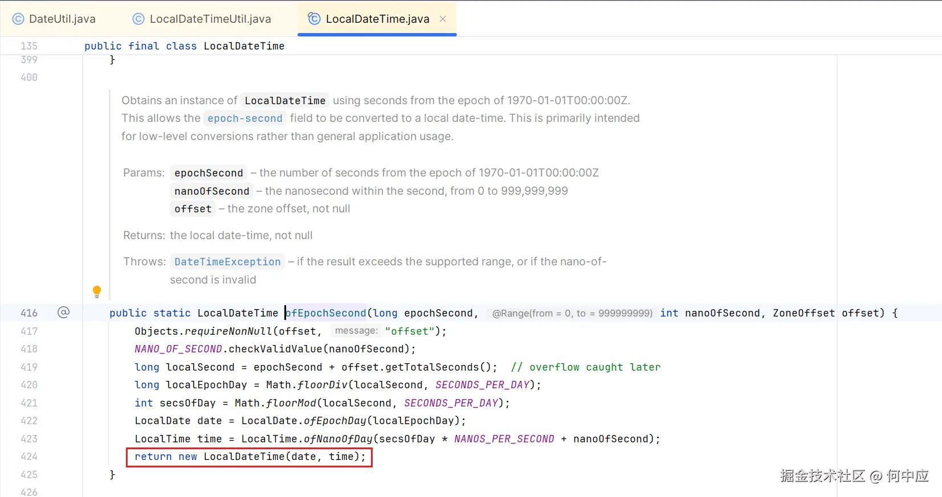Image resolution: width=942 pixels, height=497 pixels.
Task: Open the DateTimeException link in Throws
Action: tap(227, 262)
